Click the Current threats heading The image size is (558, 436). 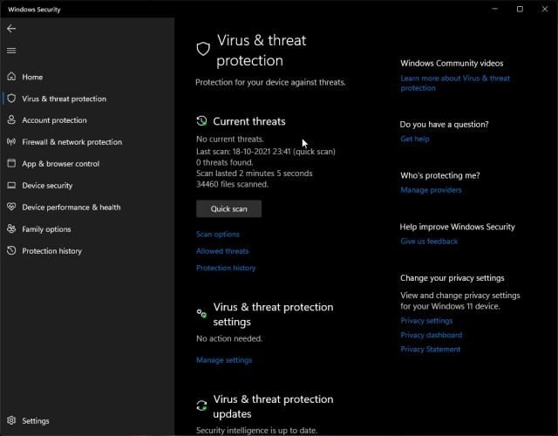[x=249, y=121]
